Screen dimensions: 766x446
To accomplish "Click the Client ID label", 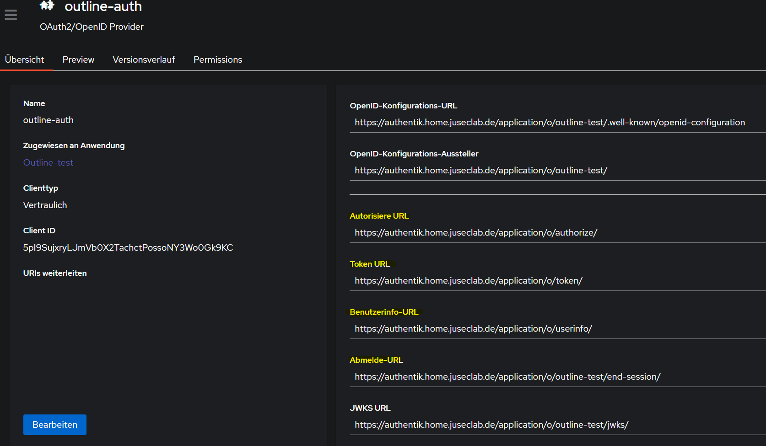I will [39, 231].
